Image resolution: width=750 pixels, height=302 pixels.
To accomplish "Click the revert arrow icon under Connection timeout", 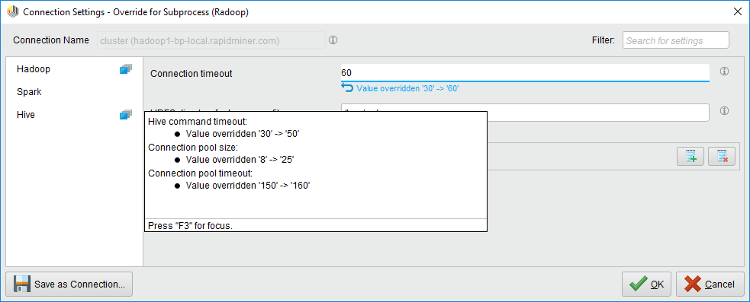I will [x=347, y=87].
